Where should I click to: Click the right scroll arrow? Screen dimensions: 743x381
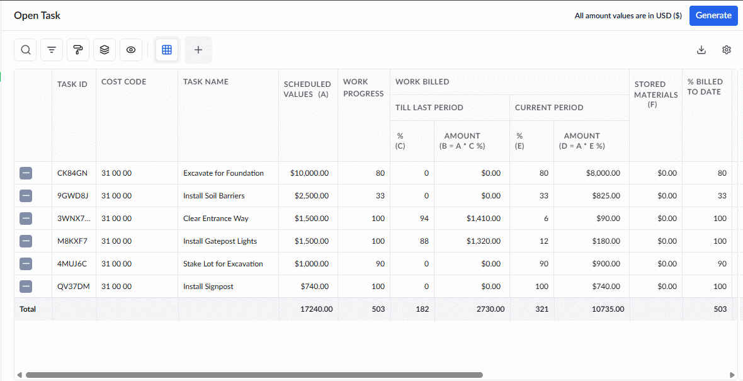click(x=732, y=375)
